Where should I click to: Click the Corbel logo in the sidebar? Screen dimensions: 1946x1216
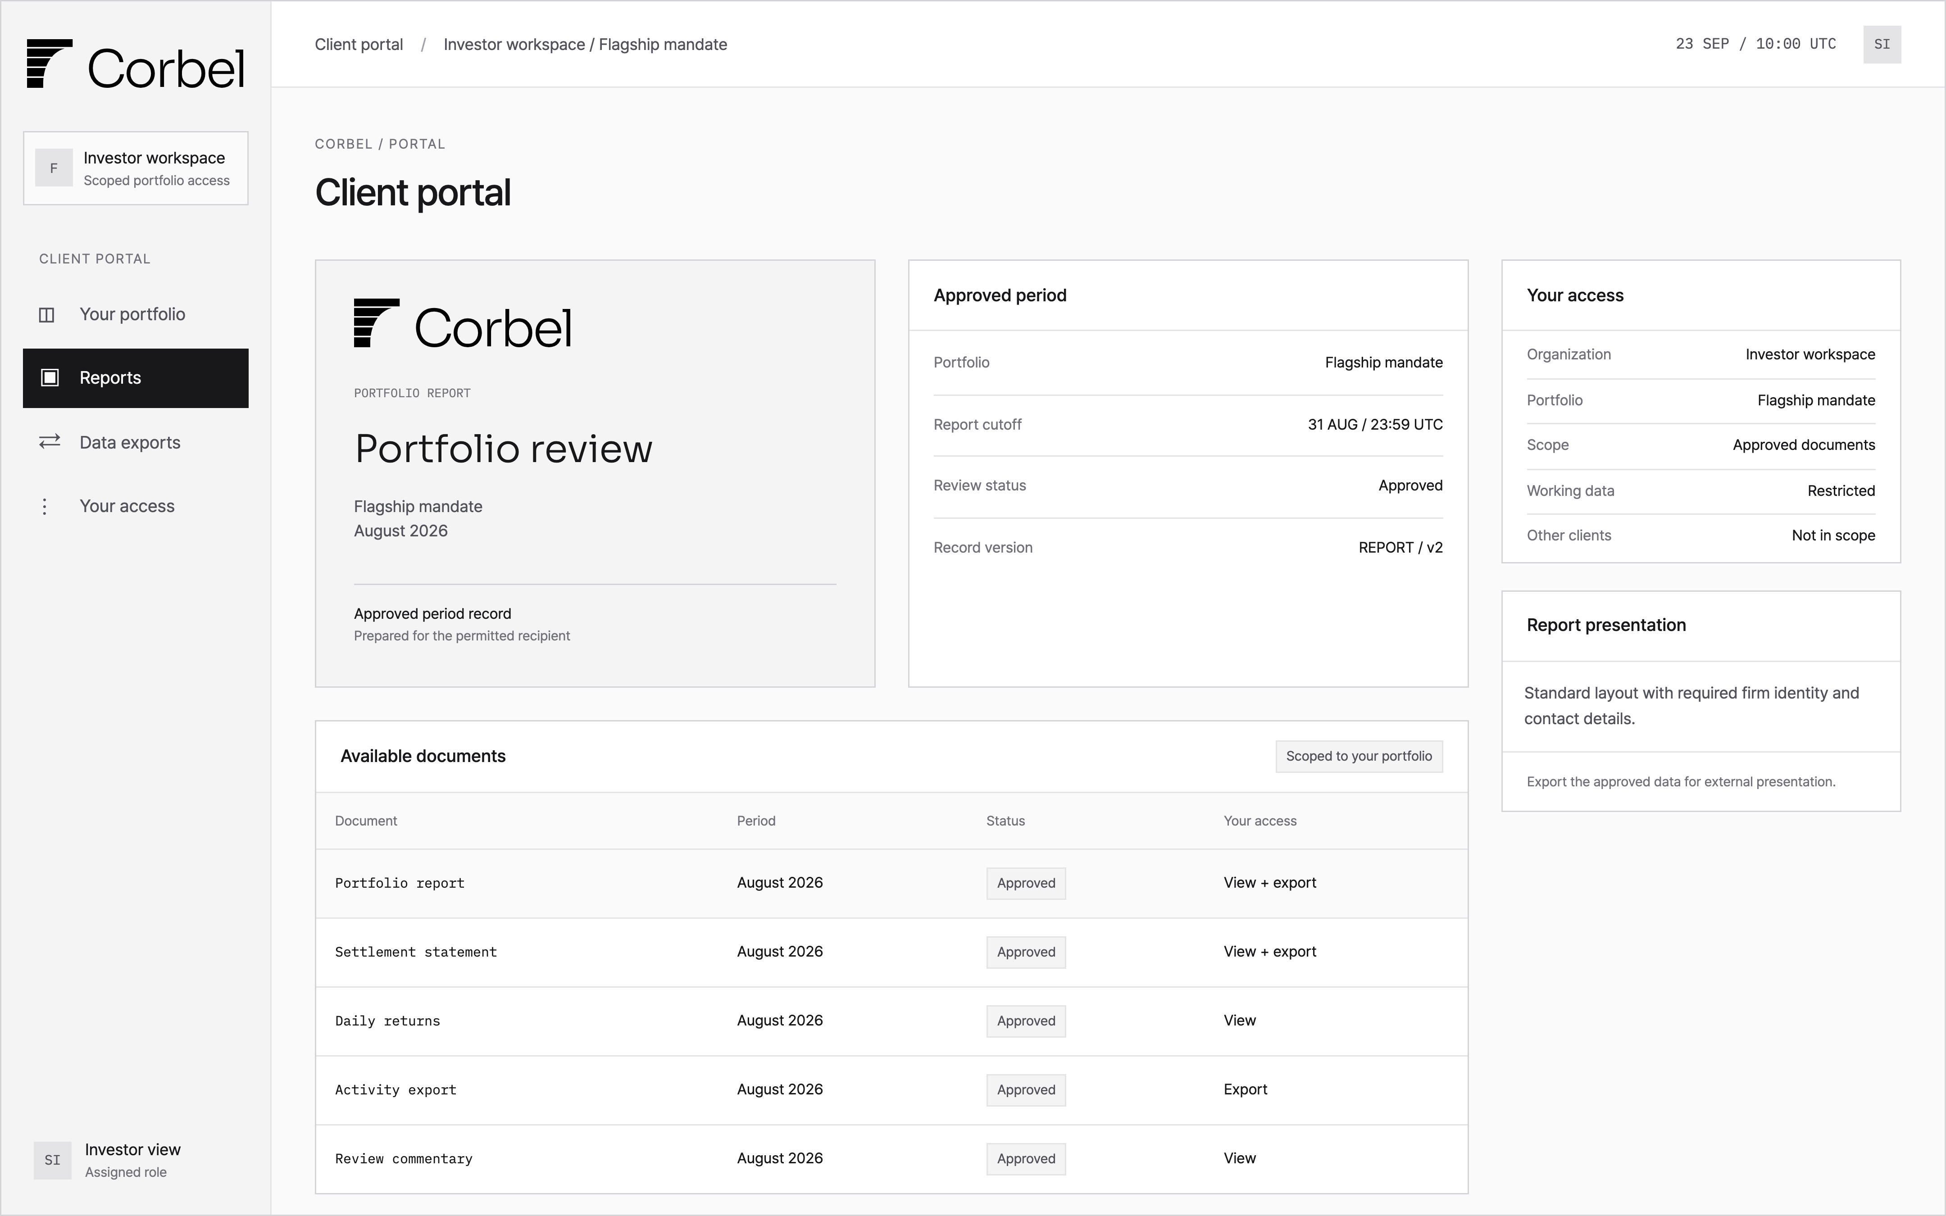pyautogui.click(x=135, y=64)
